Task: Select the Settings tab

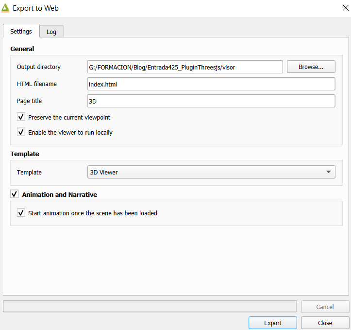Action: (x=21, y=31)
